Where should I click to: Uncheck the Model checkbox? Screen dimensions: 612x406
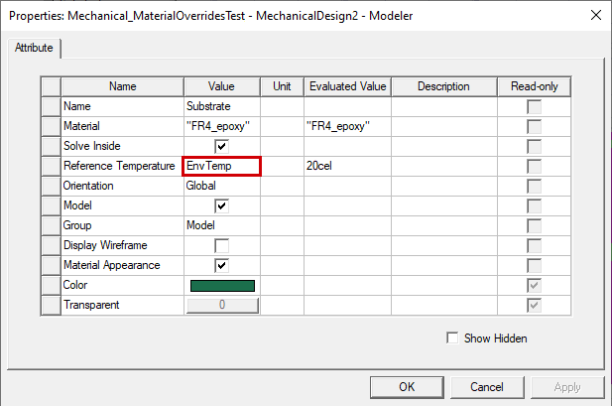(x=222, y=205)
